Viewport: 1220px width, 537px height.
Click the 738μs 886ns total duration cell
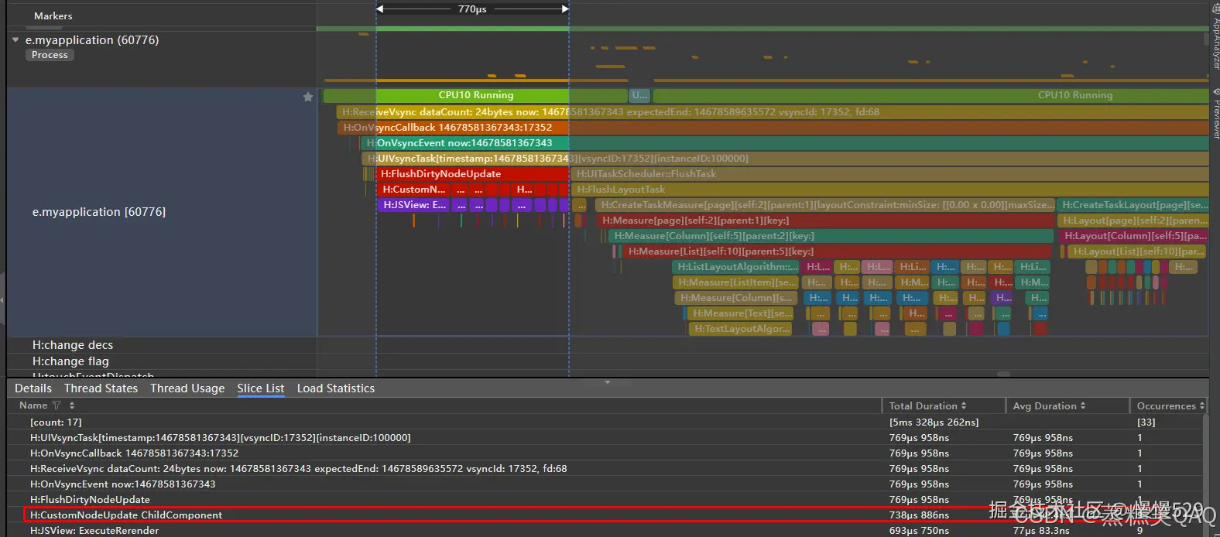click(x=919, y=515)
